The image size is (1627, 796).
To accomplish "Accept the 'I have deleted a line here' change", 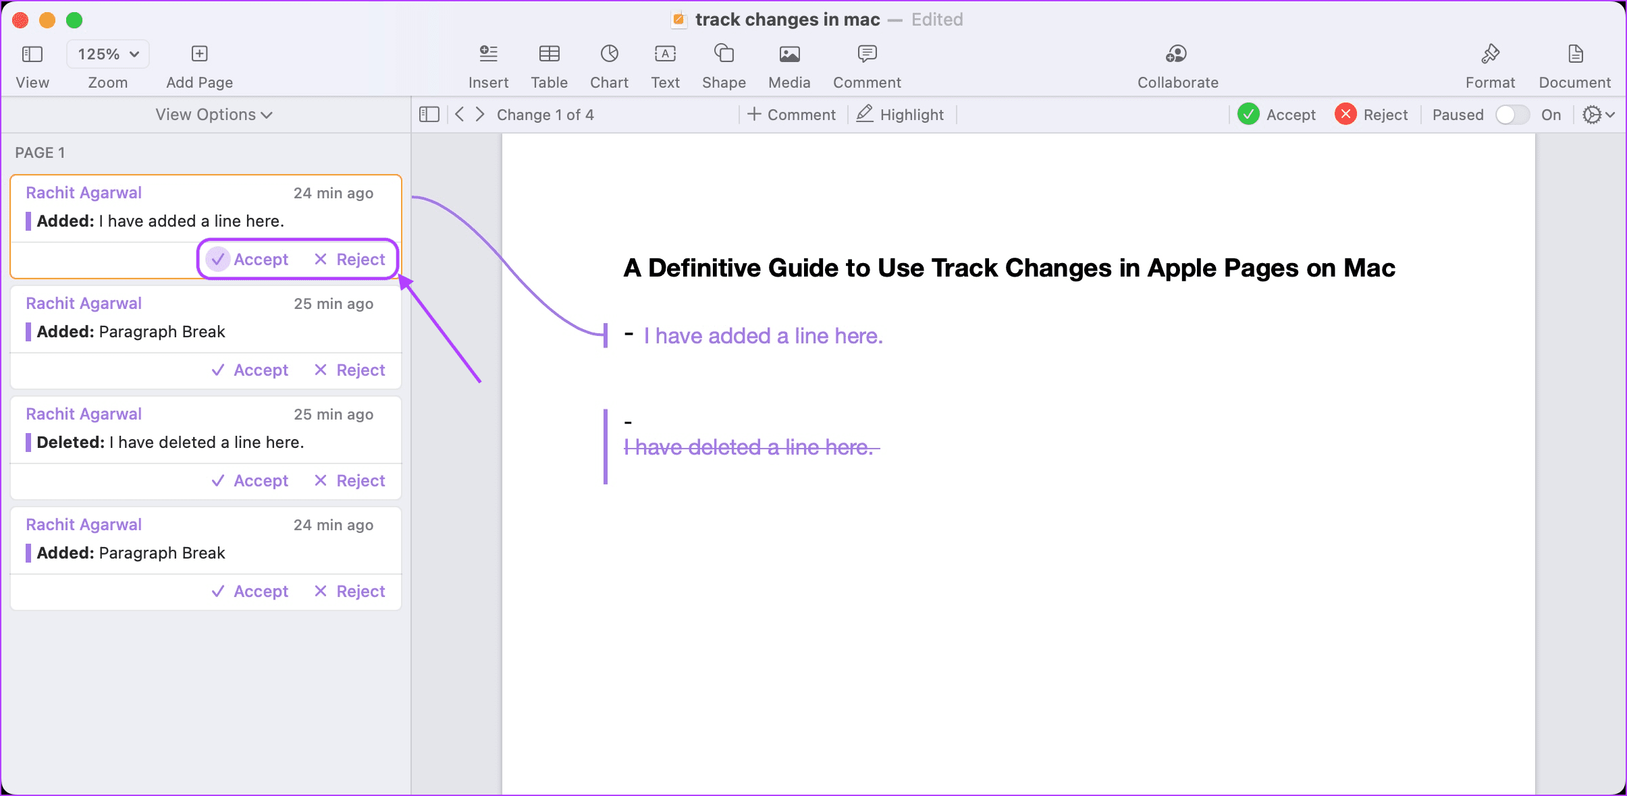I will pos(249,481).
